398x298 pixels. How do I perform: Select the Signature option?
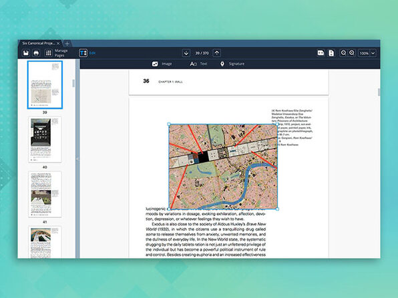coord(236,64)
